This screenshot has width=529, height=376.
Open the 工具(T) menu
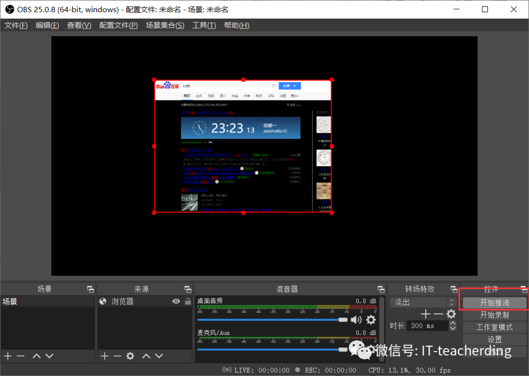click(204, 25)
